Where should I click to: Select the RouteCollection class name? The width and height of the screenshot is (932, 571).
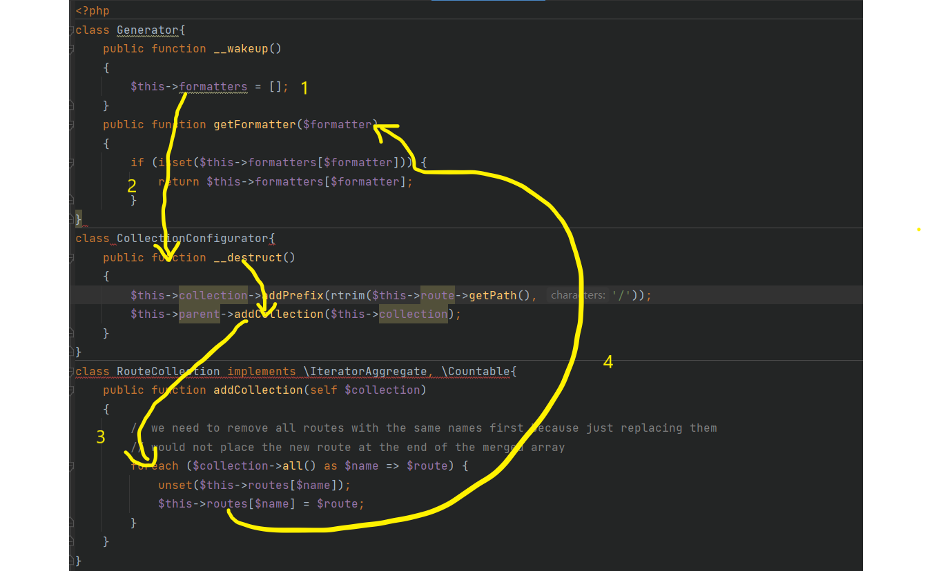point(168,371)
